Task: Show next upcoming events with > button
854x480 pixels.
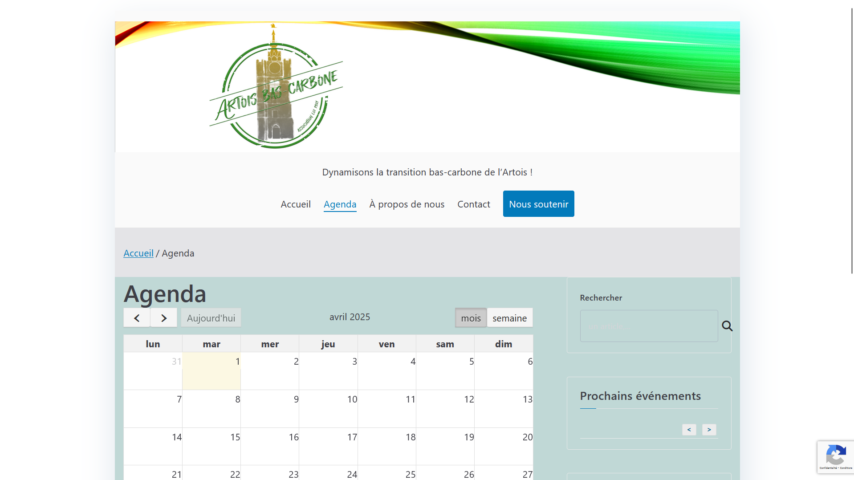Action: pos(709,430)
